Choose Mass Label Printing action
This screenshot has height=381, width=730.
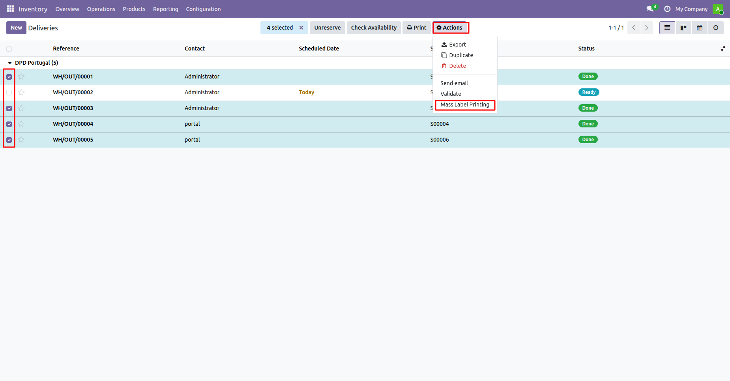coord(465,105)
